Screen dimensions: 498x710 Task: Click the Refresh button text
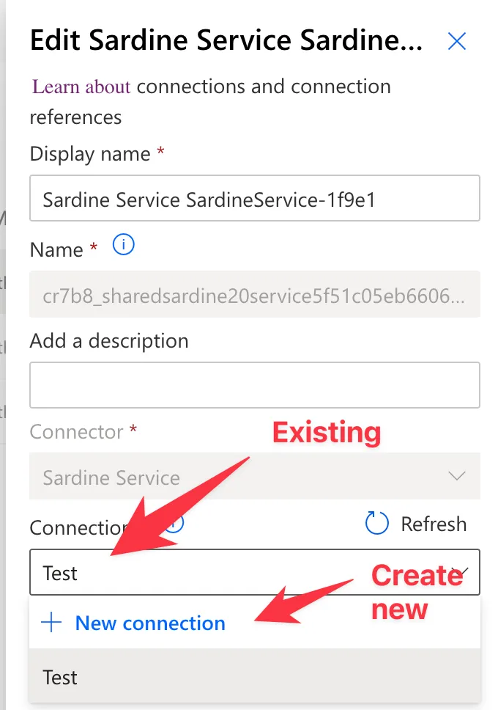(433, 524)
